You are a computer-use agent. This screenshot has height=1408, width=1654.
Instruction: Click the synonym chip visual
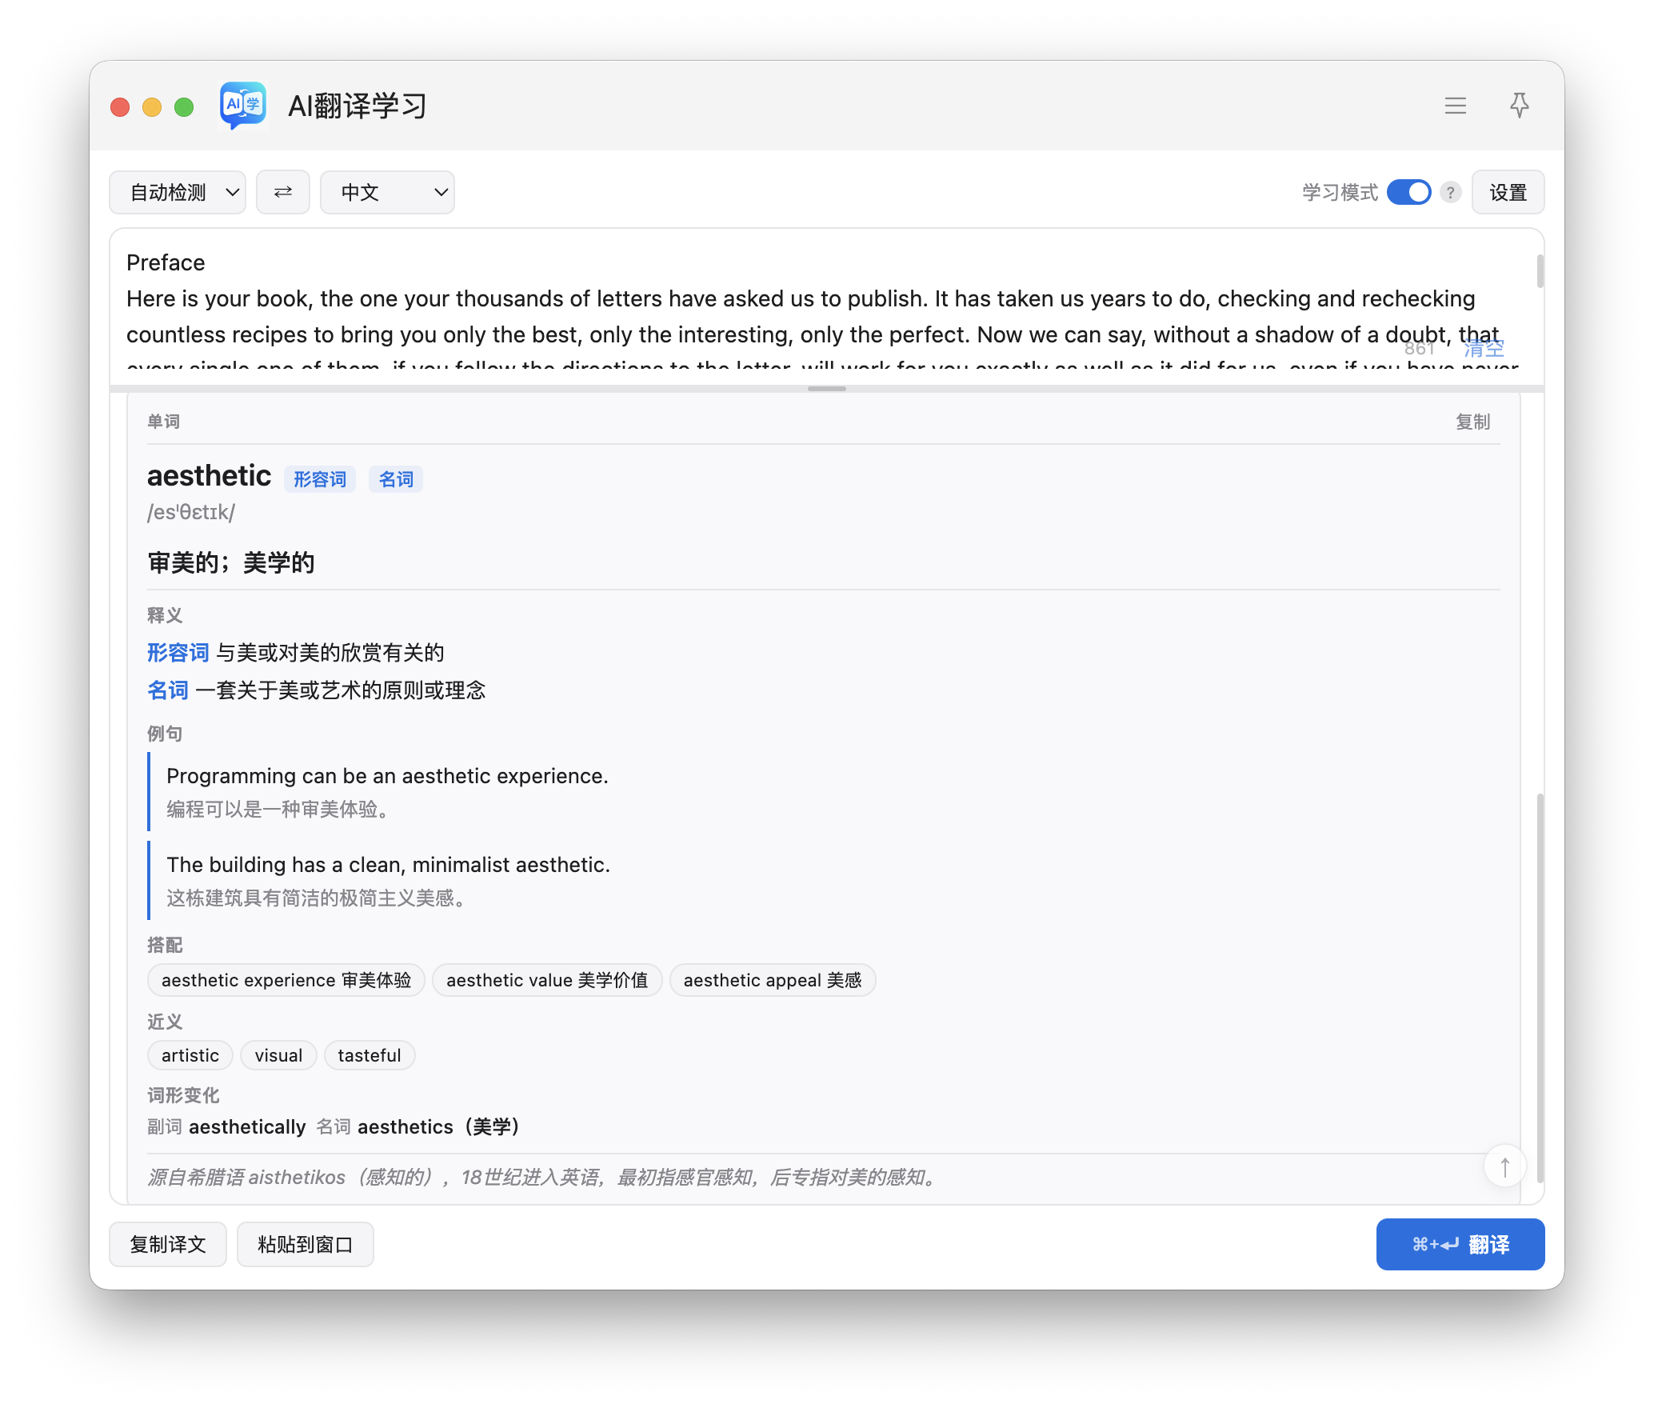click(x=278, y=1055)
